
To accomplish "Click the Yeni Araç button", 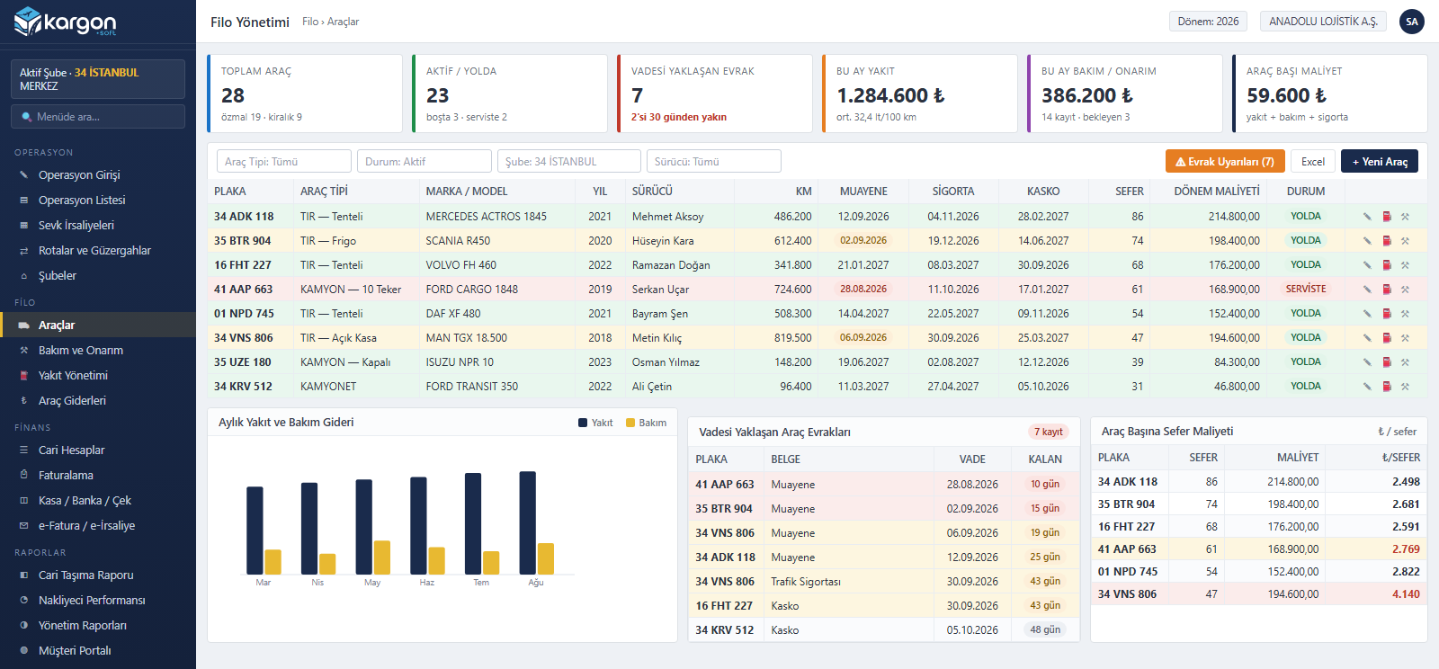I will coord(1380,162).
